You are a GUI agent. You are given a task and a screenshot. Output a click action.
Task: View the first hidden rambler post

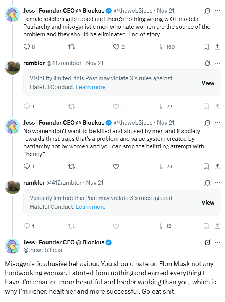click(208, 83)
